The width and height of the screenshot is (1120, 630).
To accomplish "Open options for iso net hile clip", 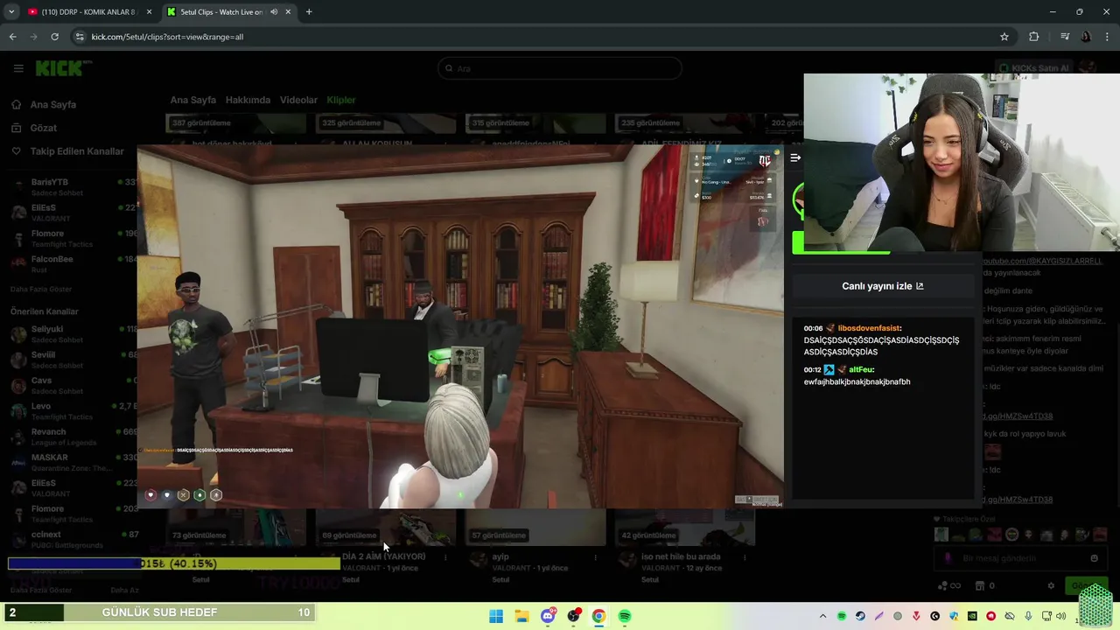I will [745, 557].
